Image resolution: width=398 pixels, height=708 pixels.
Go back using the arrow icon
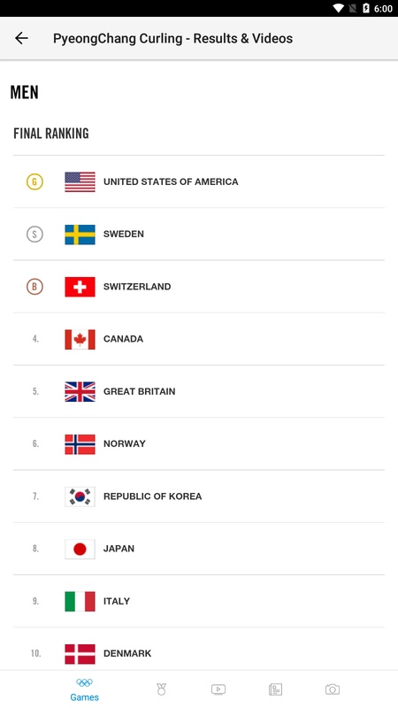click(21, 38)
